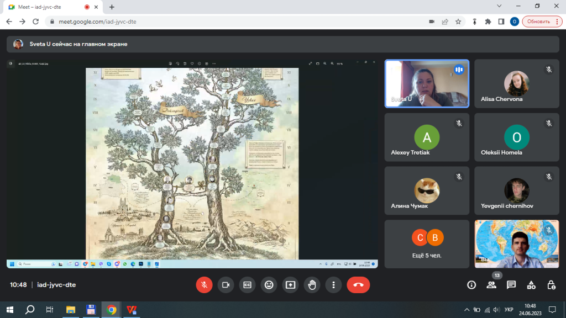Show hidden icons in Windows system tray

coord(467,309)
